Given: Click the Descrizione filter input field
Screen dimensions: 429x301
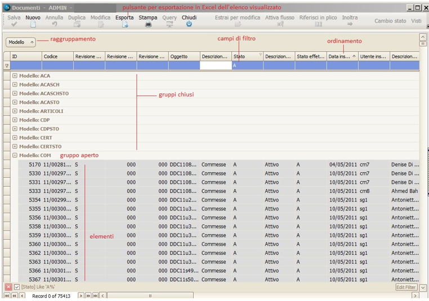Looking at the screenshot, I should [216, 66].
